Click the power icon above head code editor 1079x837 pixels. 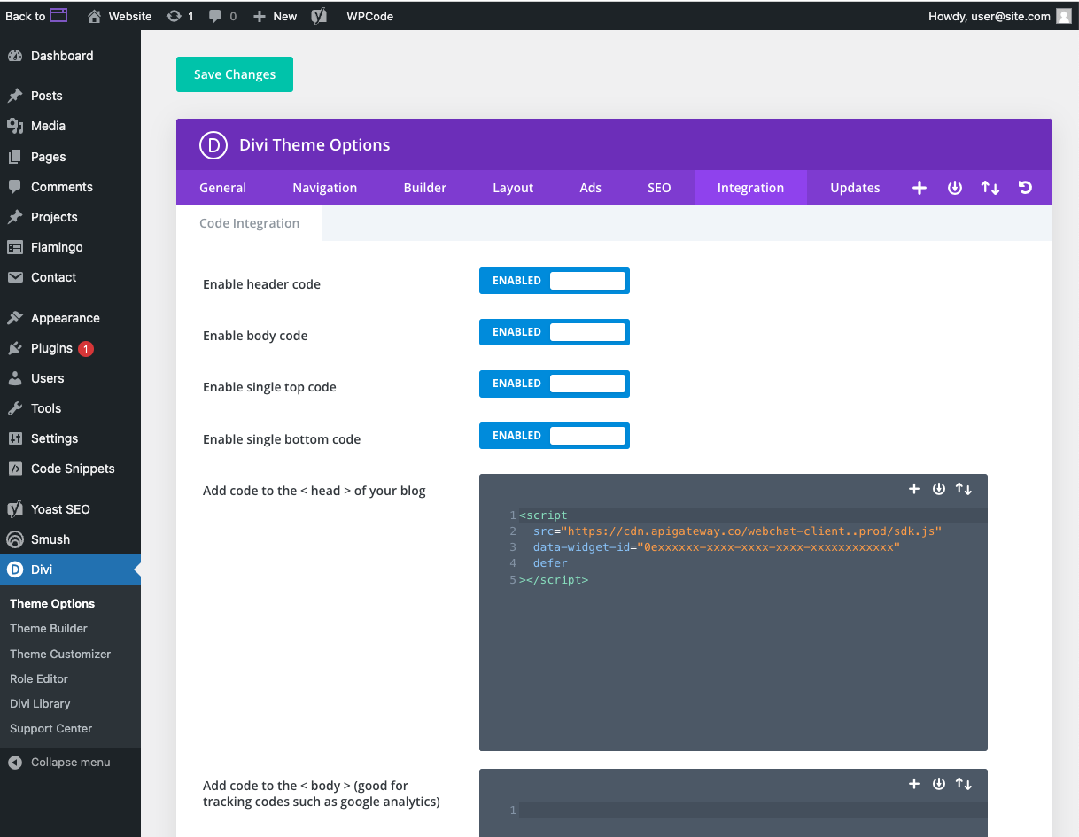point(939,489)
